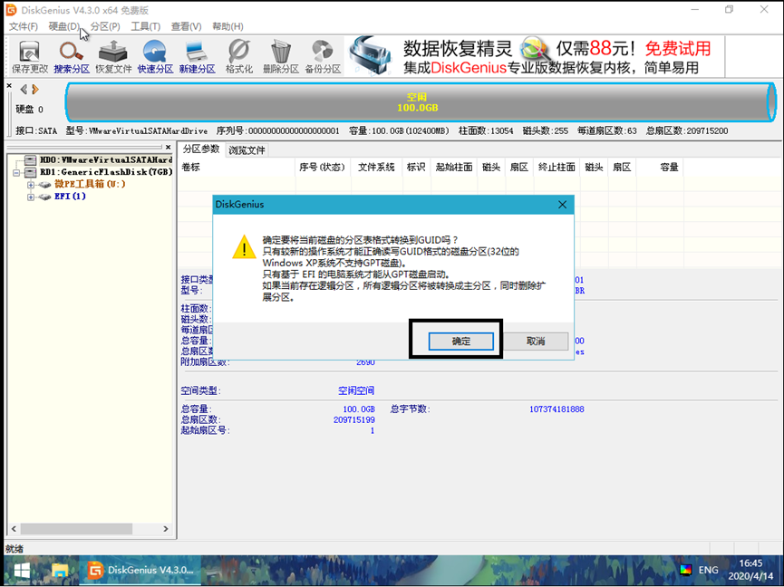Open the 硬盘(D) menu

click(64, 26)
